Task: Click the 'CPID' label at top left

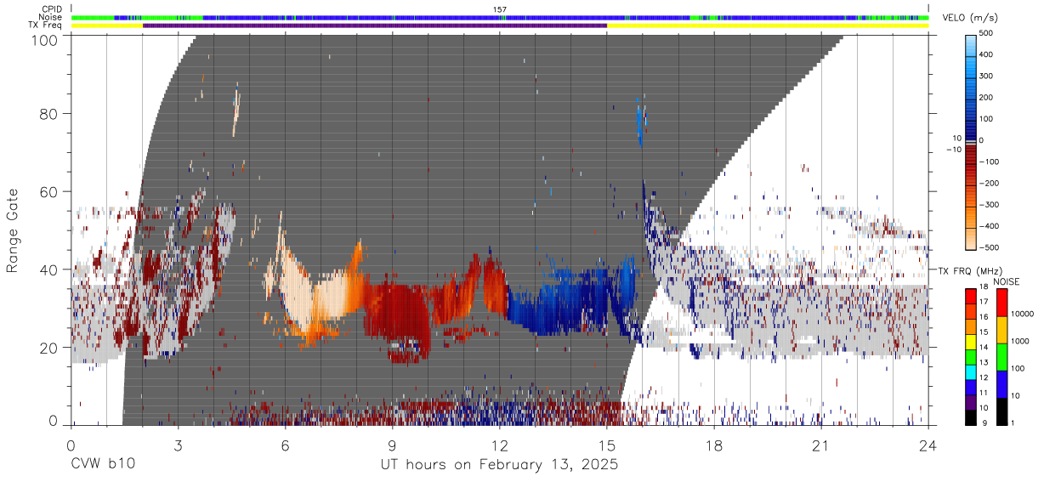Action: tap(53, 9)
